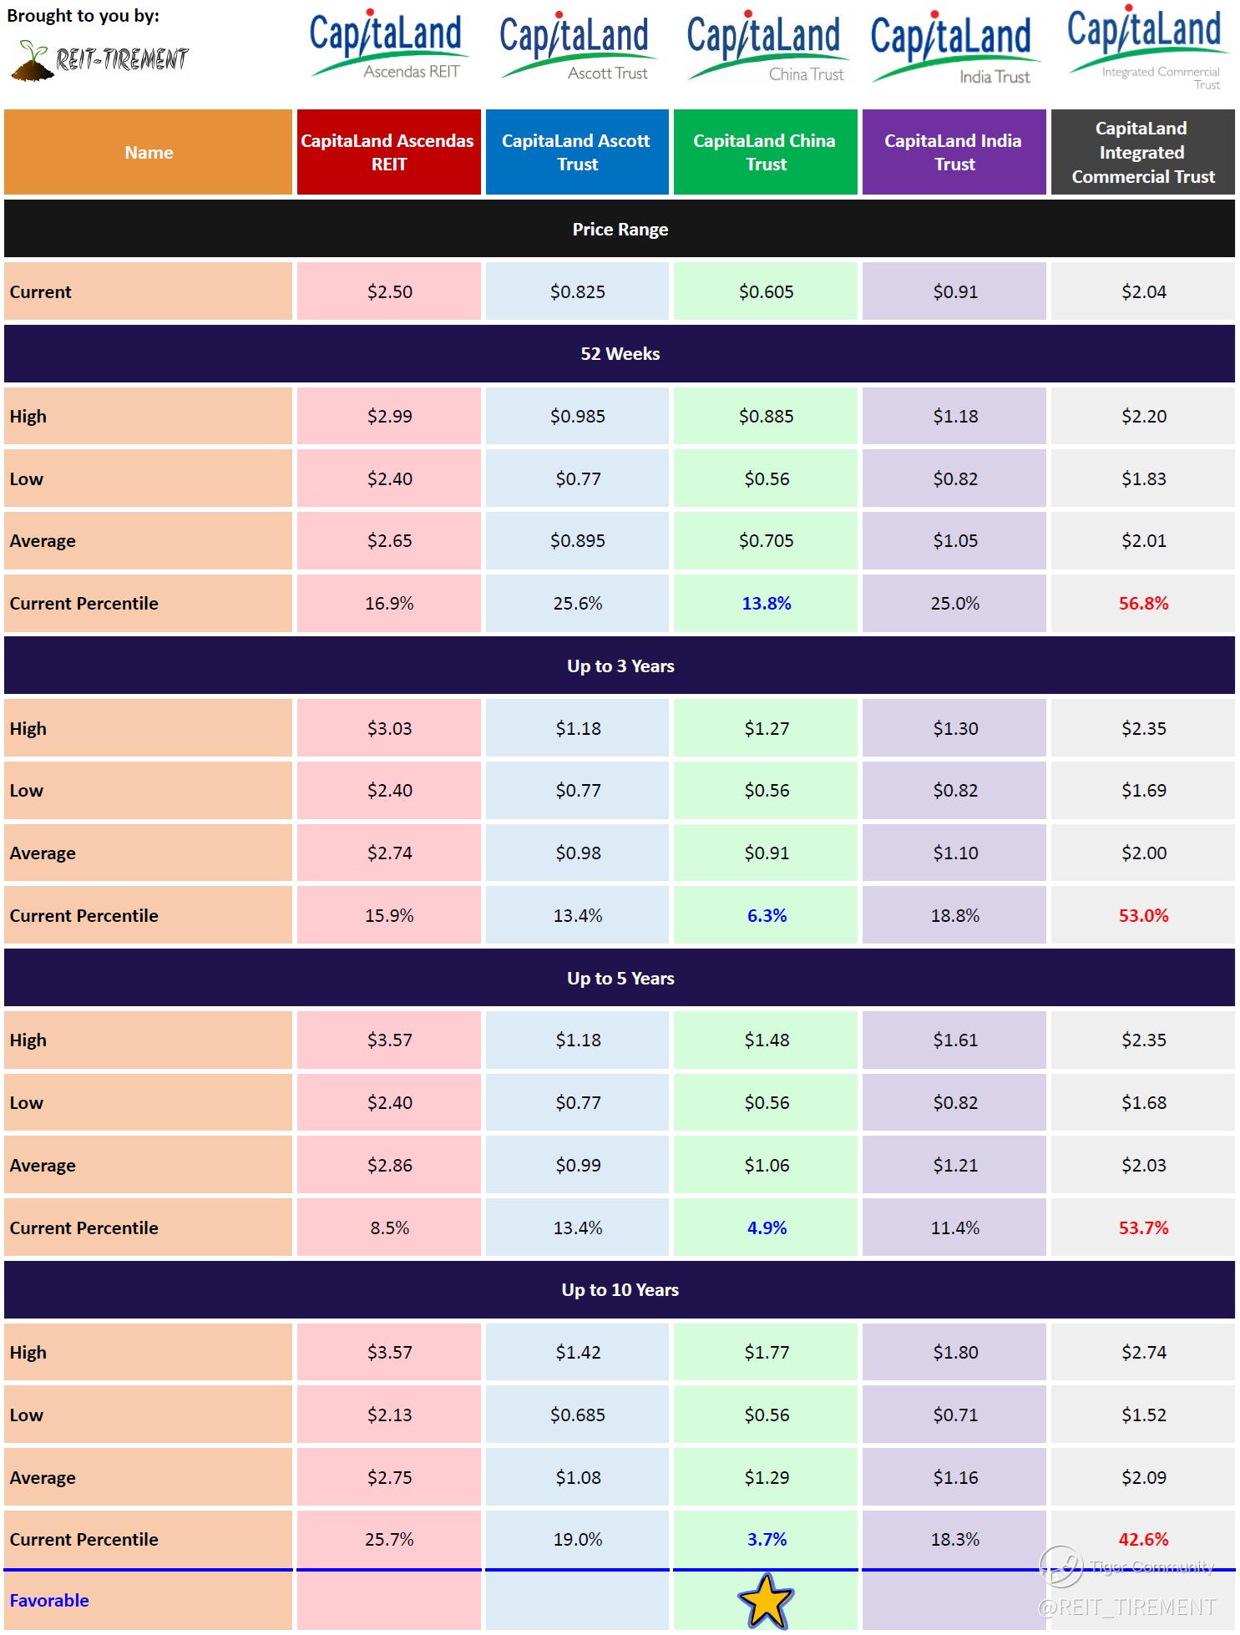Click the Up to 3 Years section bar

[620, 666]
